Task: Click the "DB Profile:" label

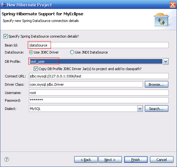Action: coord(13,62)
